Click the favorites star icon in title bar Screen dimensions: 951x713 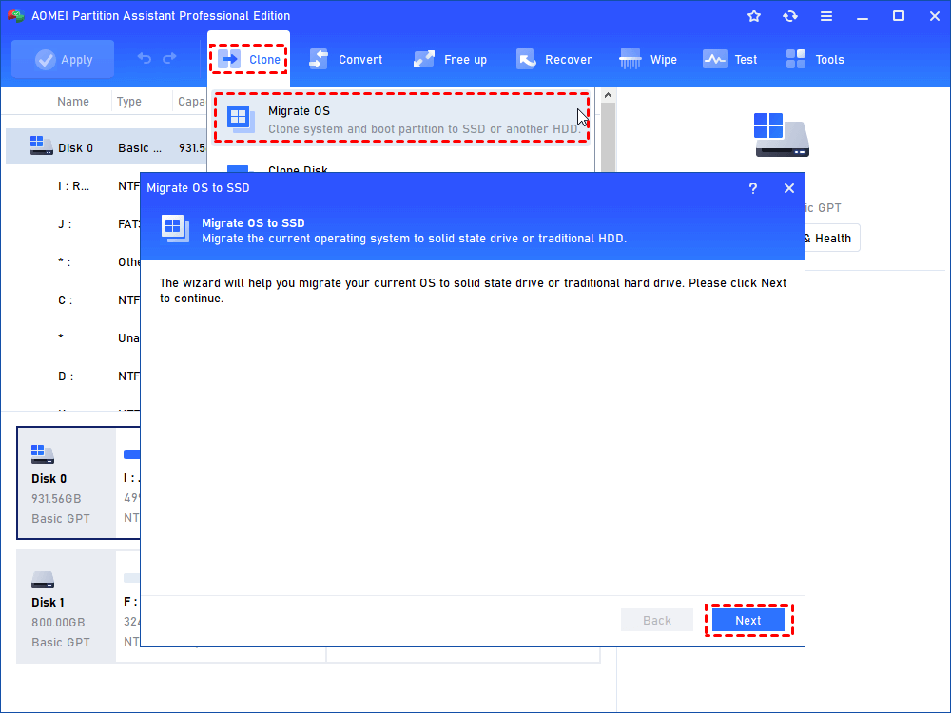click(x=754, y=16)
